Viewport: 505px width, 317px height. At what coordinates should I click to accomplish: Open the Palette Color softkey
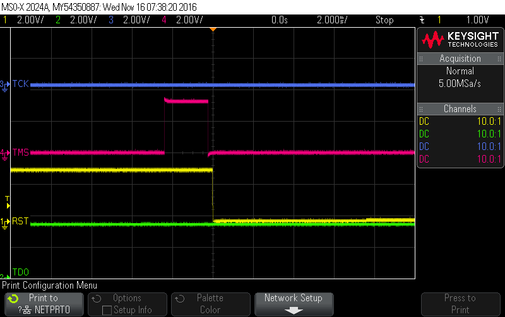point(211,304)
